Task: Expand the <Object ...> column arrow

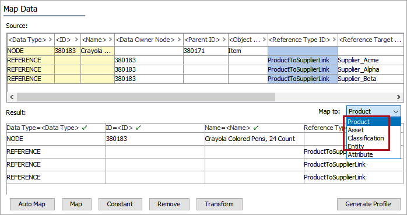Action: pyautogui.click(x=264, y=40)
